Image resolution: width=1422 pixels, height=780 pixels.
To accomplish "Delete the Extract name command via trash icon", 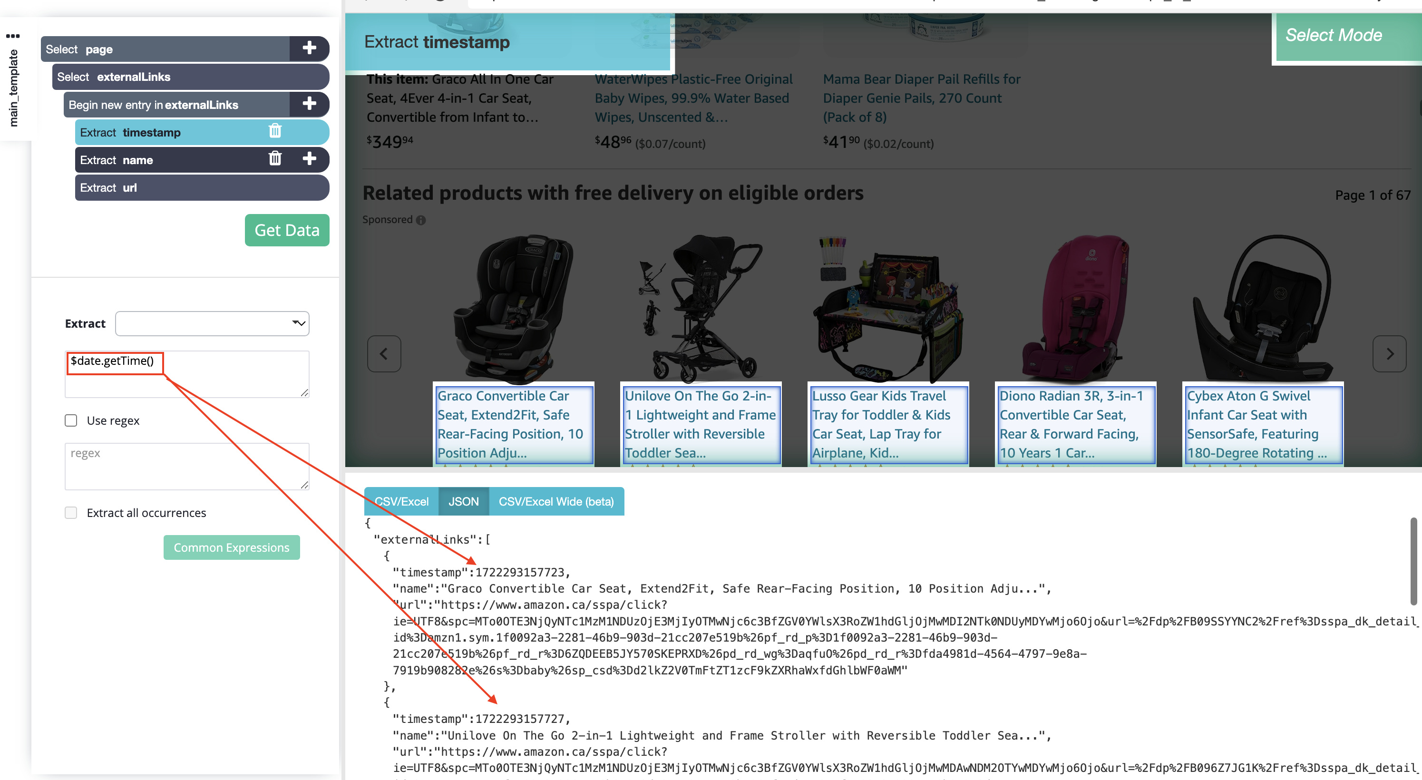I will [x=275, y=159].
